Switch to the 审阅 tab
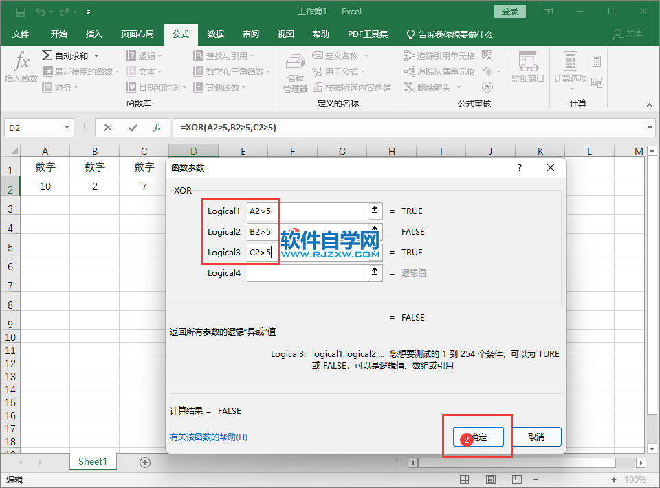This screenshot has width=660, height=488. (251, 34)
